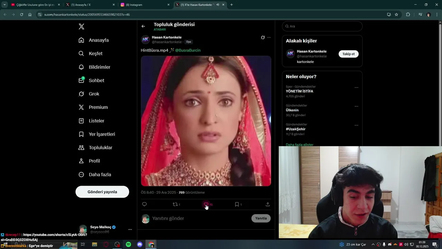Open Chrome profile avatar

429,15
